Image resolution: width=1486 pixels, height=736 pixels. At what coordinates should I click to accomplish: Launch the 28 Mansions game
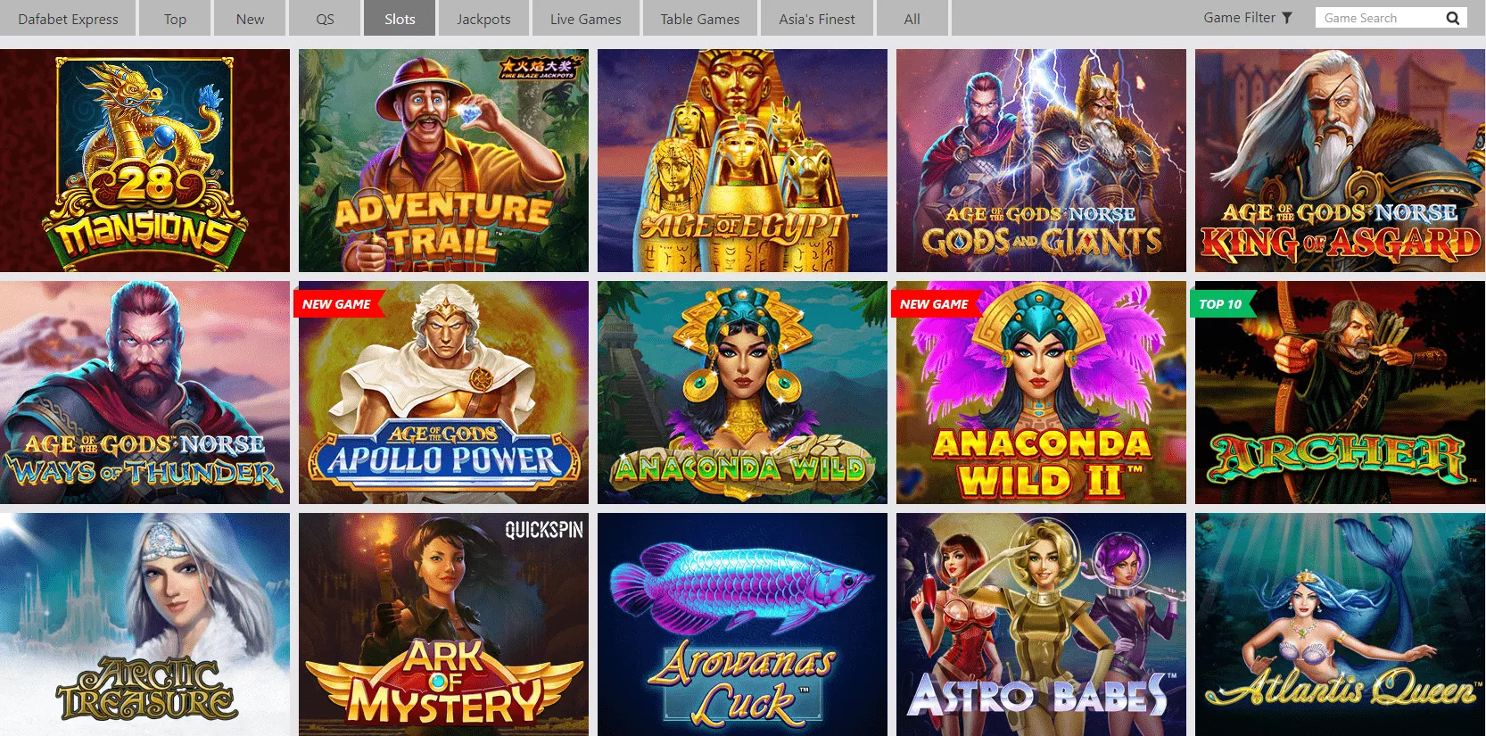pos(144,161)
